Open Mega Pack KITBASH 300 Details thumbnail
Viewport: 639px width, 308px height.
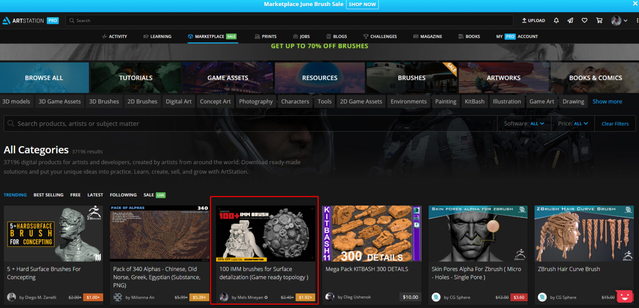(371, 233)
